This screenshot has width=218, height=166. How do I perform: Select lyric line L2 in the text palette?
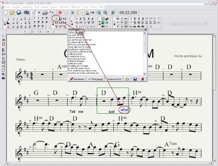coord(65,19)
